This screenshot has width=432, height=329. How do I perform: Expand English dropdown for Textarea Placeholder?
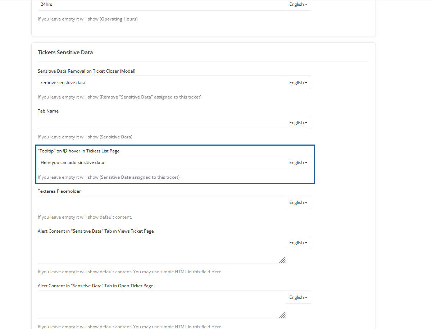[x=298, y=202]
